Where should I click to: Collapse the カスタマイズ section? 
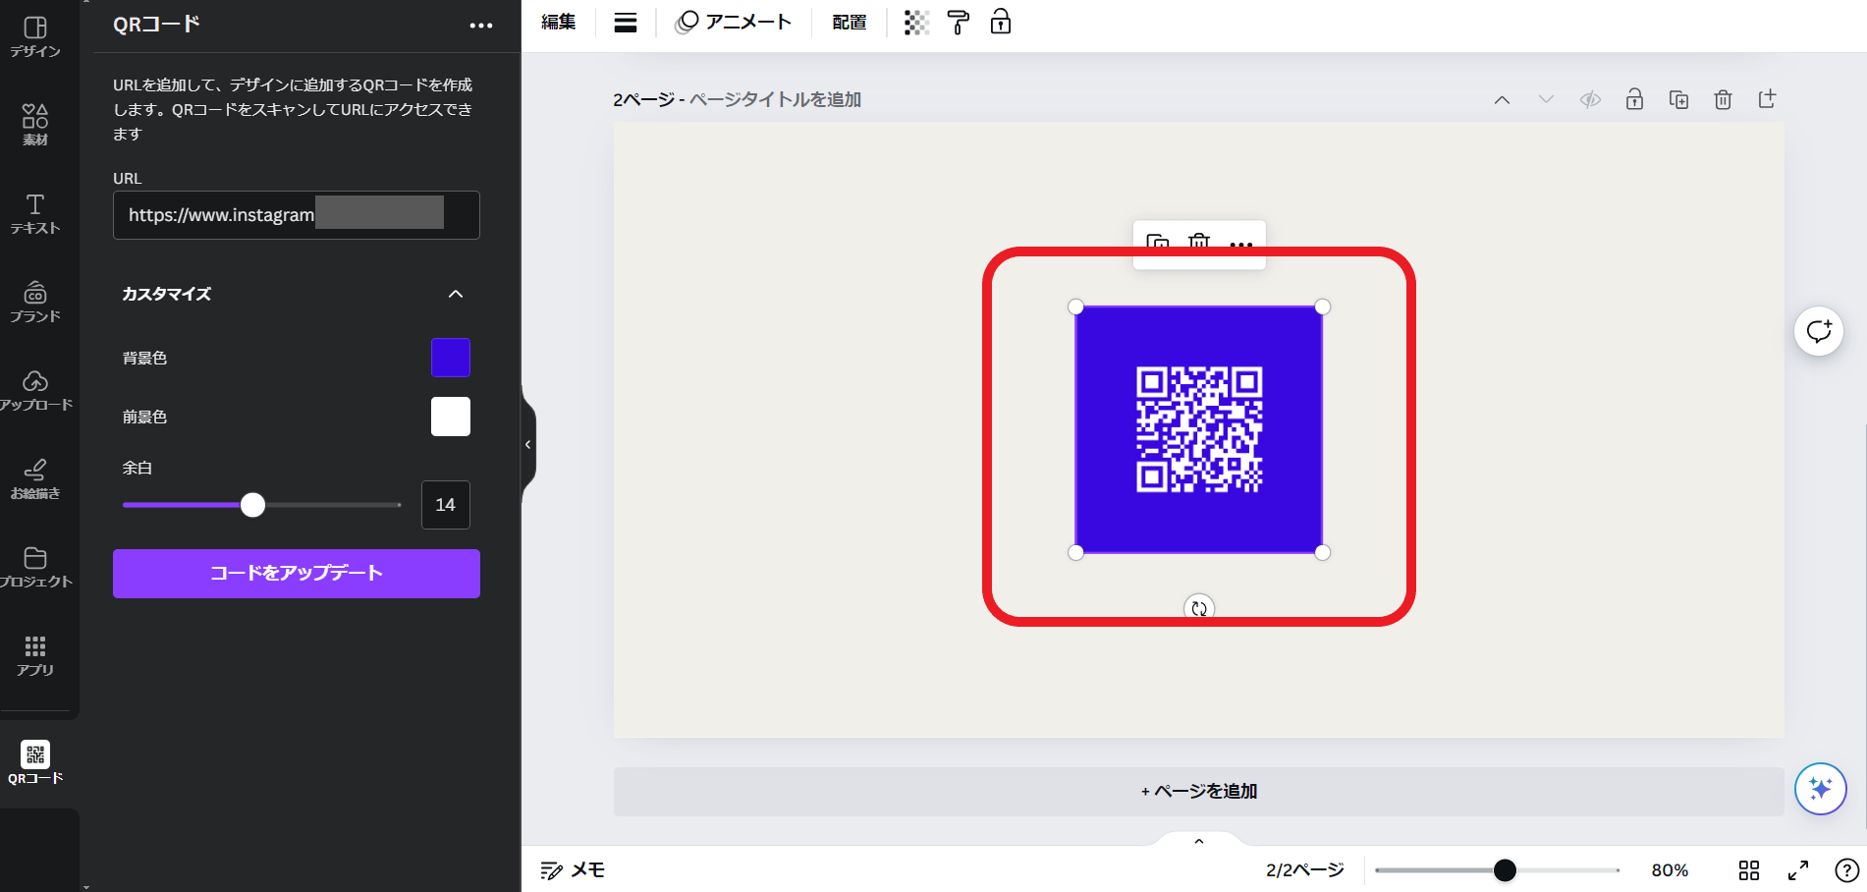455,294
